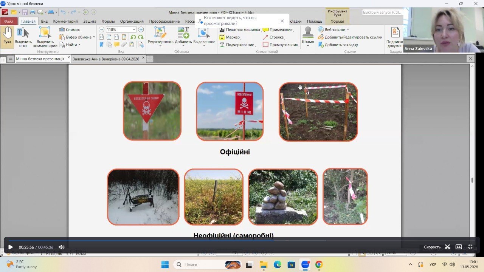484x272 pixels.
Task: Open the Штамп stamp tool
Action: (x=308, y=37)
